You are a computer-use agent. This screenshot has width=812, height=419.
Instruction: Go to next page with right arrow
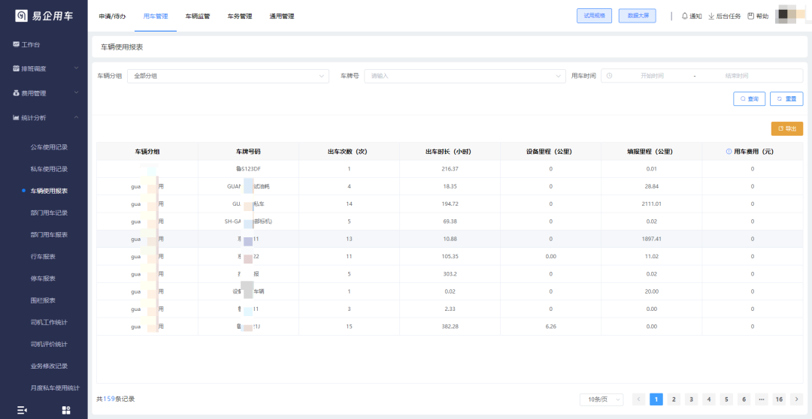pos(797,399)
